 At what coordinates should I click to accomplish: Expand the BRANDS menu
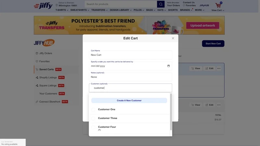tap(186, 10)
